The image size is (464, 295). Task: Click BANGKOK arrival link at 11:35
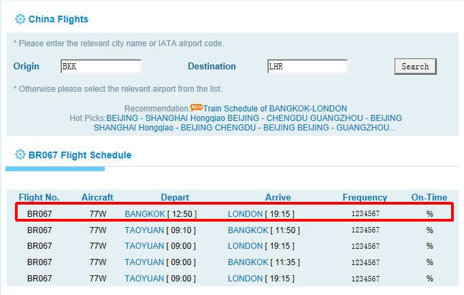pyautogui.click(x=248, y=262)
